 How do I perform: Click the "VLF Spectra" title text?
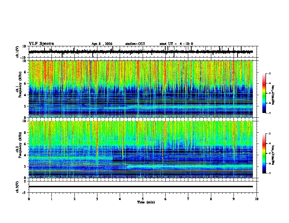coord(41,44)
